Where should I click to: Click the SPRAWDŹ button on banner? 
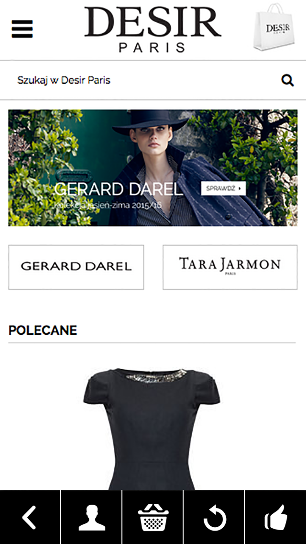coord(223,188)
